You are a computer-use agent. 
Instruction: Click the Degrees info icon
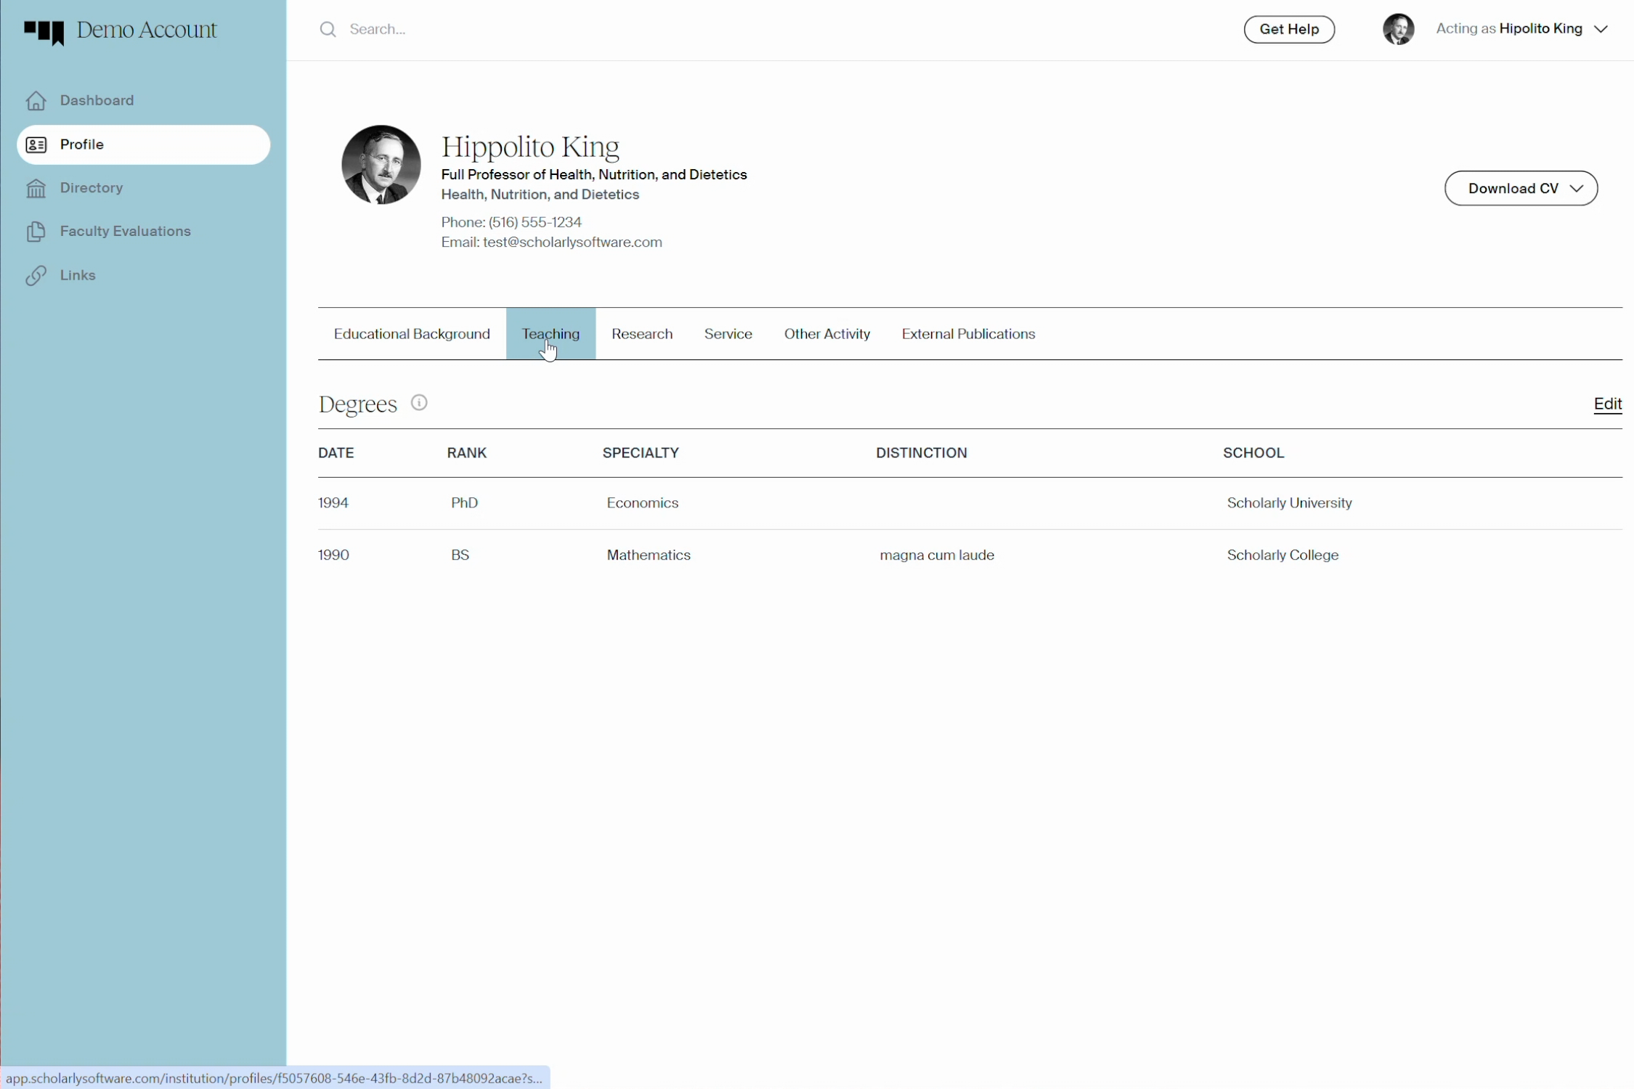pyautogui.click(x=419, y=403)
